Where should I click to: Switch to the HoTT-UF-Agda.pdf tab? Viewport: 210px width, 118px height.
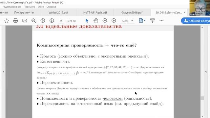pos(95,12)
